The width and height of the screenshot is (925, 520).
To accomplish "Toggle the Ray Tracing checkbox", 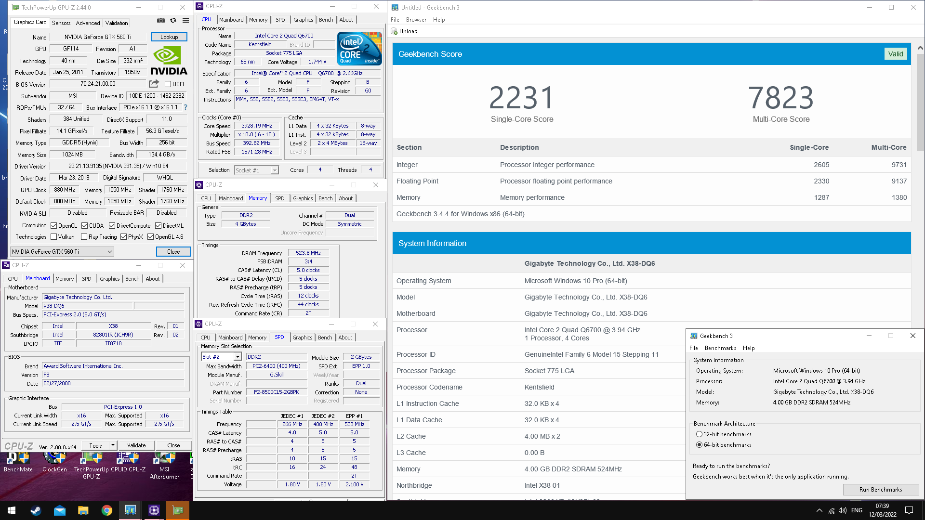I will point(84,237).
